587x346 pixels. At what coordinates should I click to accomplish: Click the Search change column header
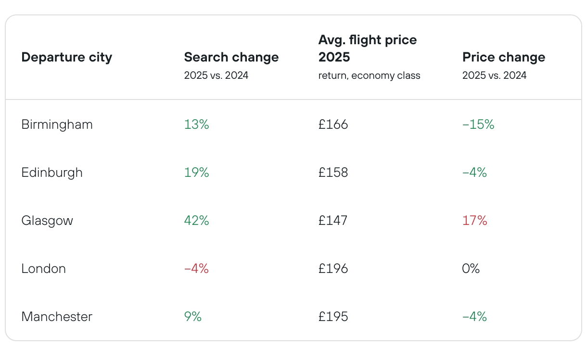[x=231, y=57]
